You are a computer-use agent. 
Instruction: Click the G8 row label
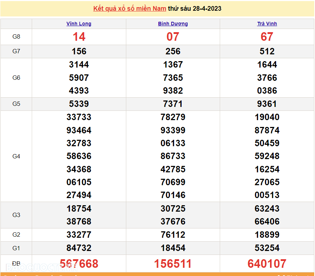(16, 37)
